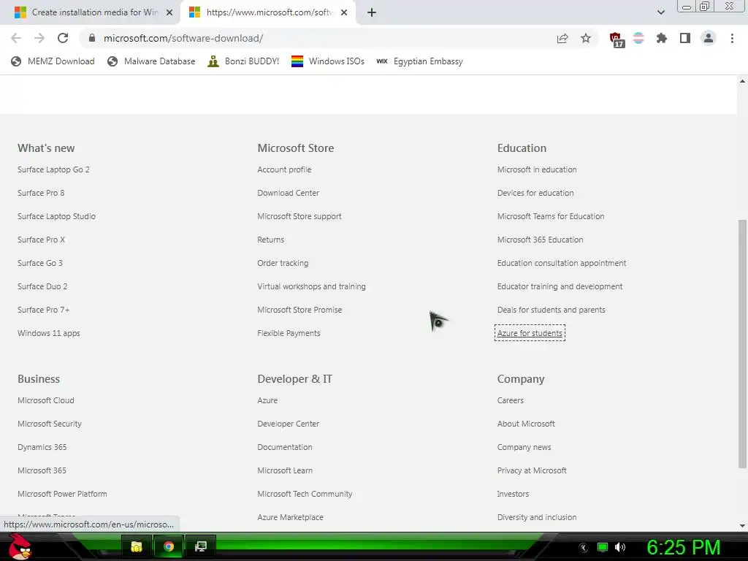Open Microsoft Cloud link
This screenshot has width=748, height=561.
coord(46,400)
